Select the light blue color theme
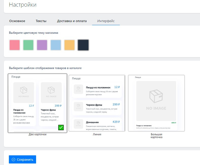 [56, 45]
